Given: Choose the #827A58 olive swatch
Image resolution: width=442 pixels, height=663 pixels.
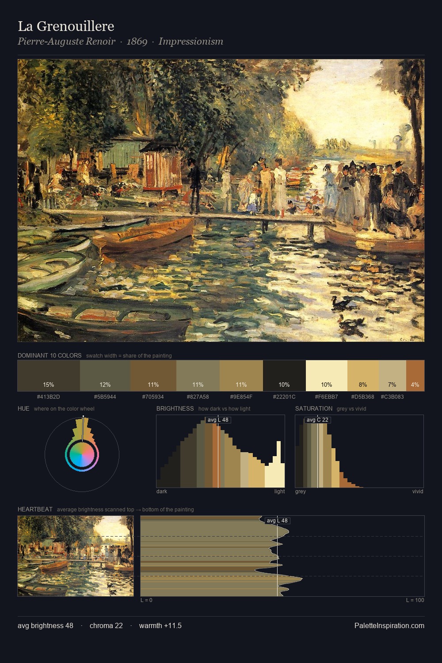Looking at the screenshot, I should click(x=198, y=376).
